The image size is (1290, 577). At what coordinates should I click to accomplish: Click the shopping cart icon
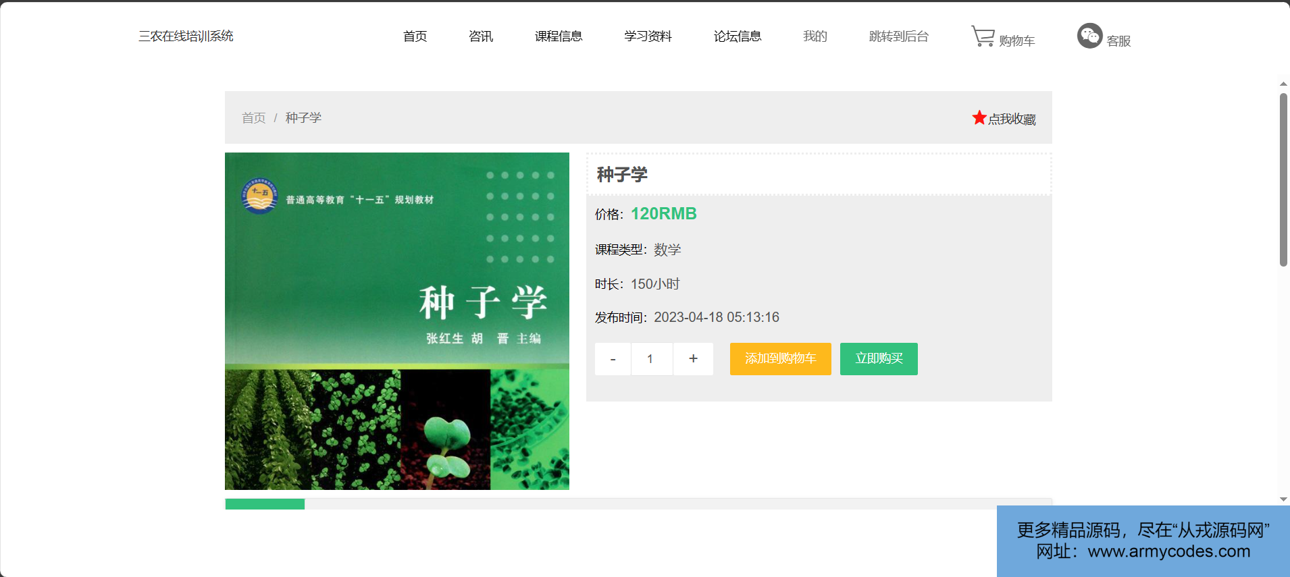tap(983, 36)
